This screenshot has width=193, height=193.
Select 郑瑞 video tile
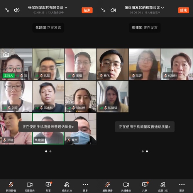coord(16,129)
